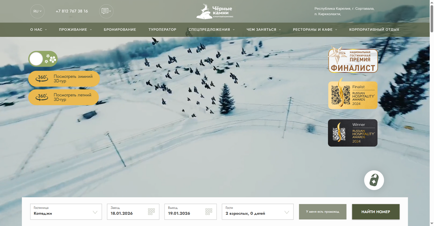Viewport: 434px width, 226px height.
Task: Open calendar icon in Заезд field
Action: coord(151,212)
